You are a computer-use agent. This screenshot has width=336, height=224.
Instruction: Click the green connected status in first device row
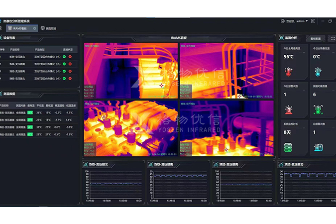pyautogui.click(x=65, y=57)
